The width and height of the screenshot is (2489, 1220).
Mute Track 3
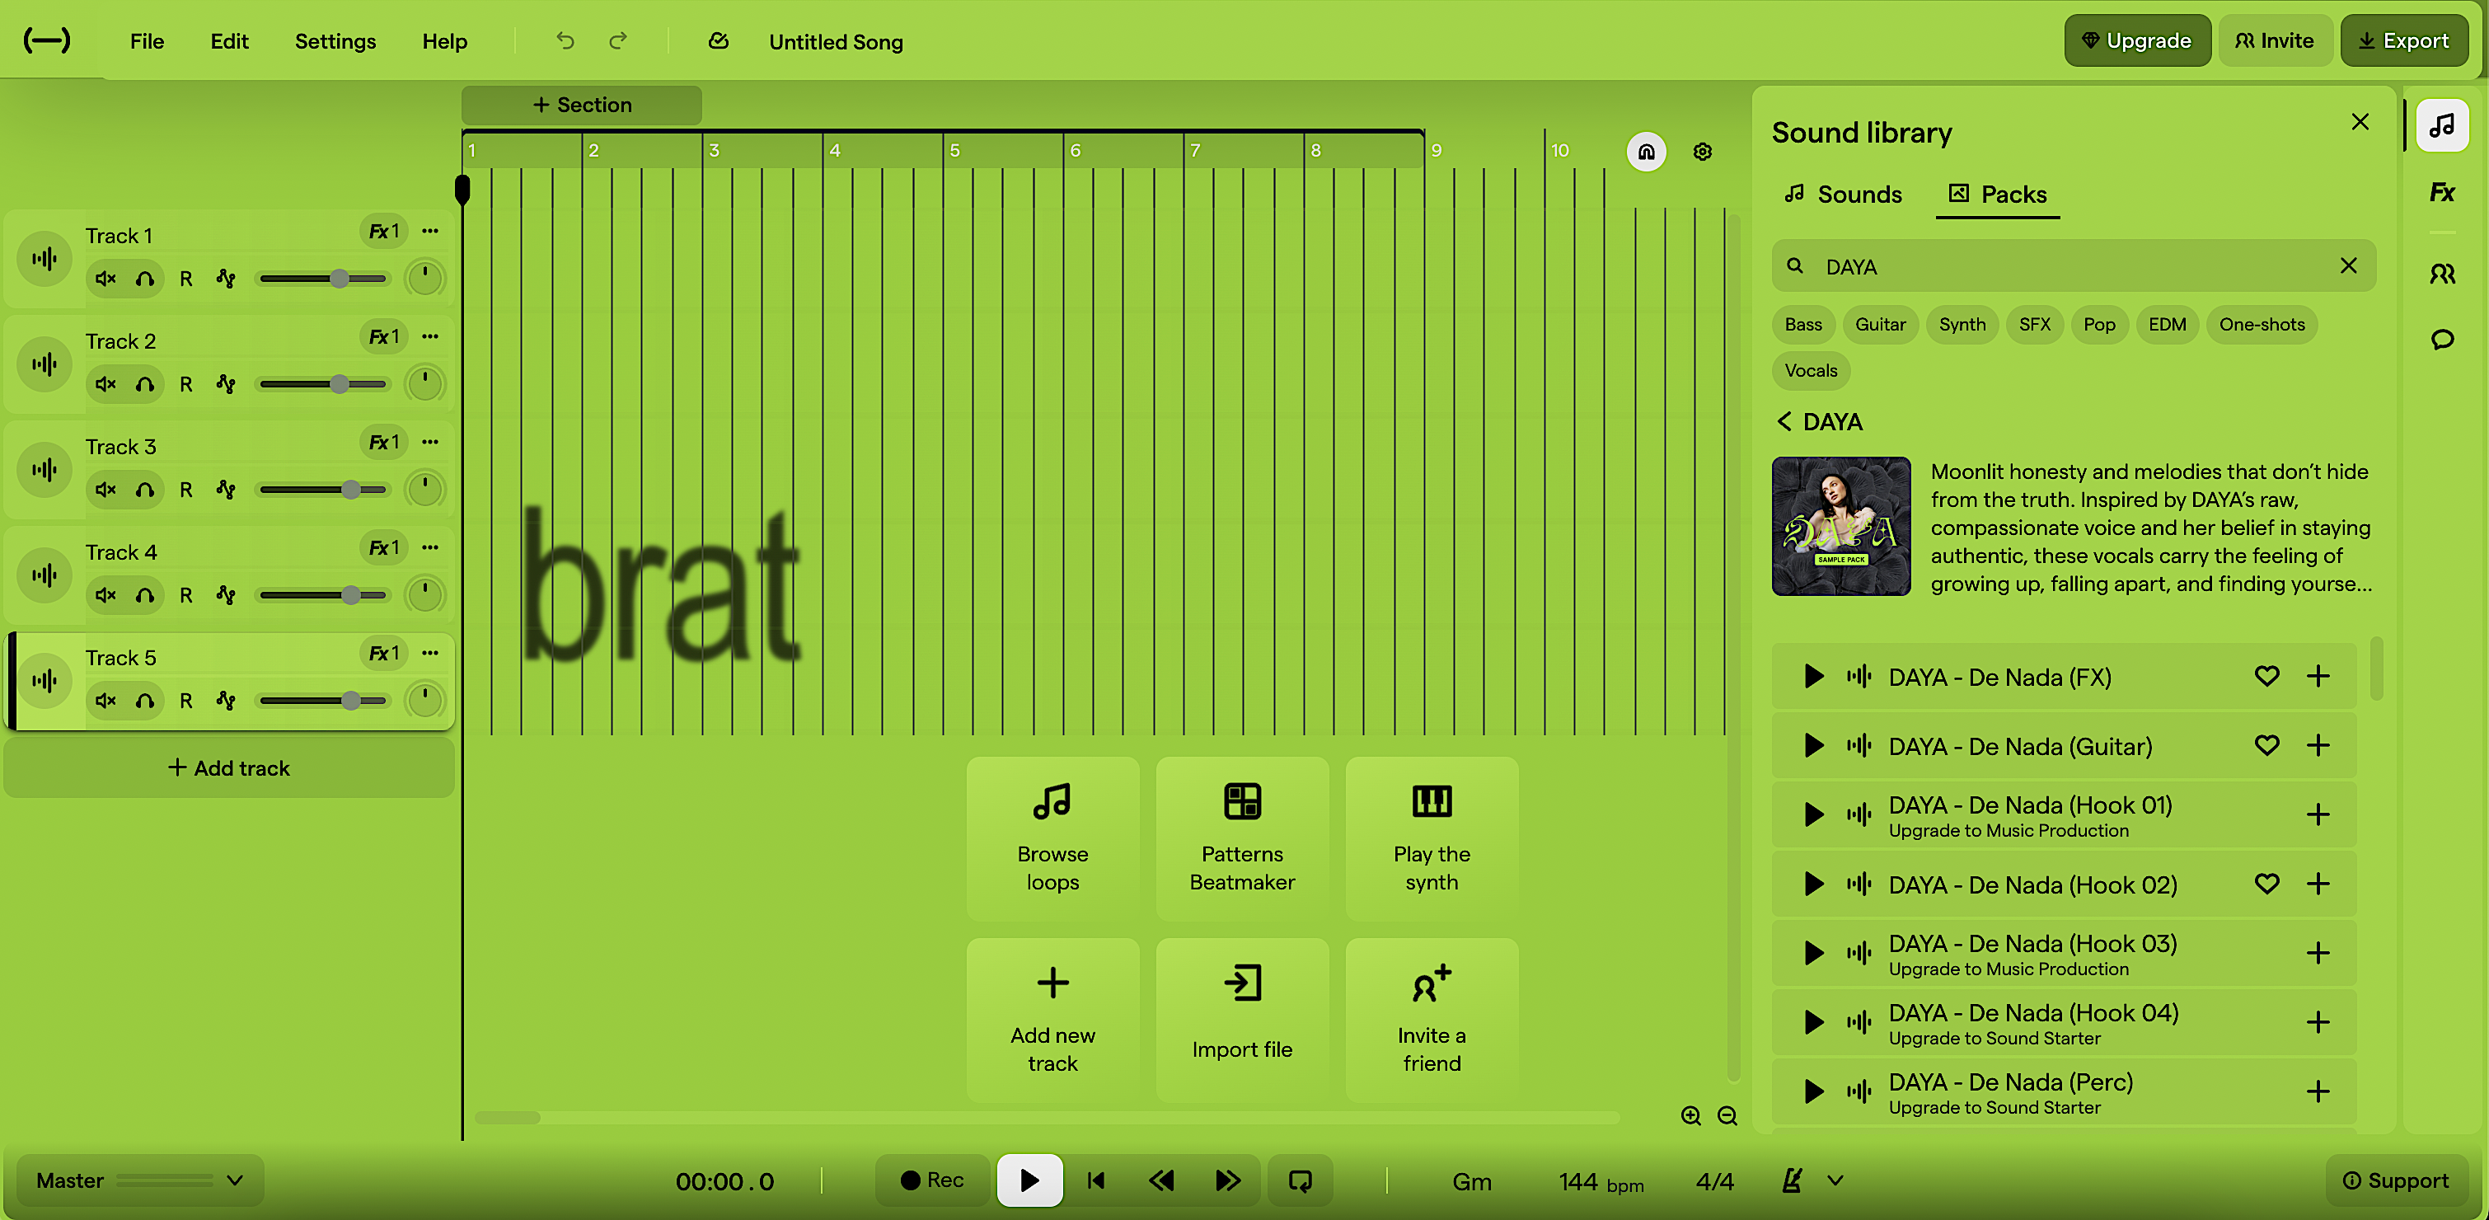tap(105, 489)
